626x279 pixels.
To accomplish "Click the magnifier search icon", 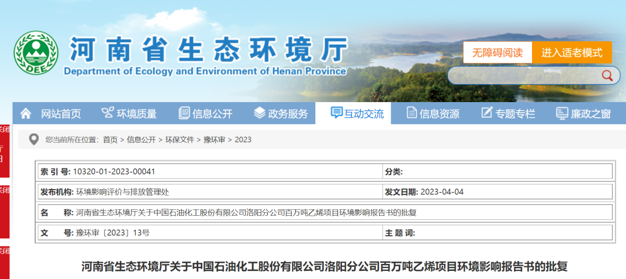I will click(607, 75).
